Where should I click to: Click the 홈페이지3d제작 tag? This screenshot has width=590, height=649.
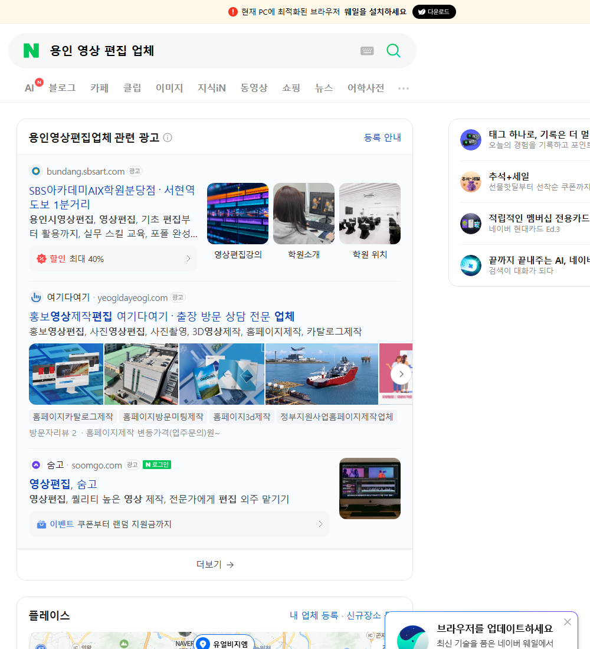(x=242, y=417)
